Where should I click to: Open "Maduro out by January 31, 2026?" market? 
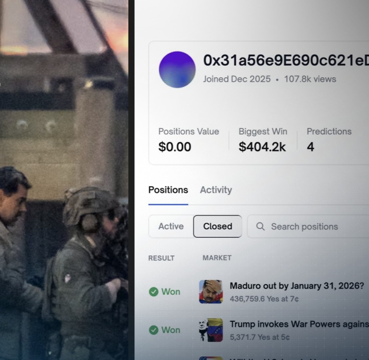[297, 286]
